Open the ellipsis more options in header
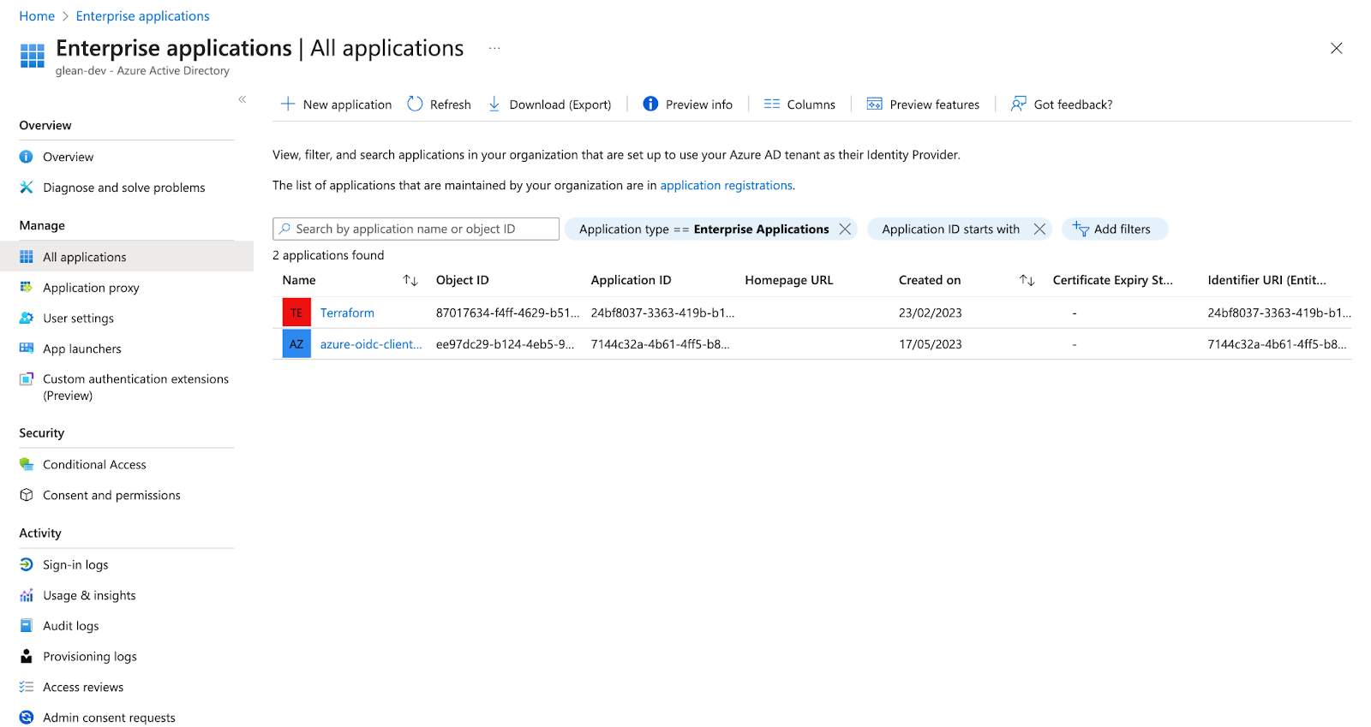Screen dimensions: 1371x727 494,48
